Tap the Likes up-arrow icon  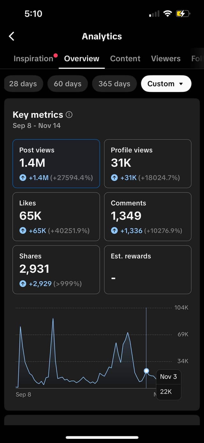(23, 230)
